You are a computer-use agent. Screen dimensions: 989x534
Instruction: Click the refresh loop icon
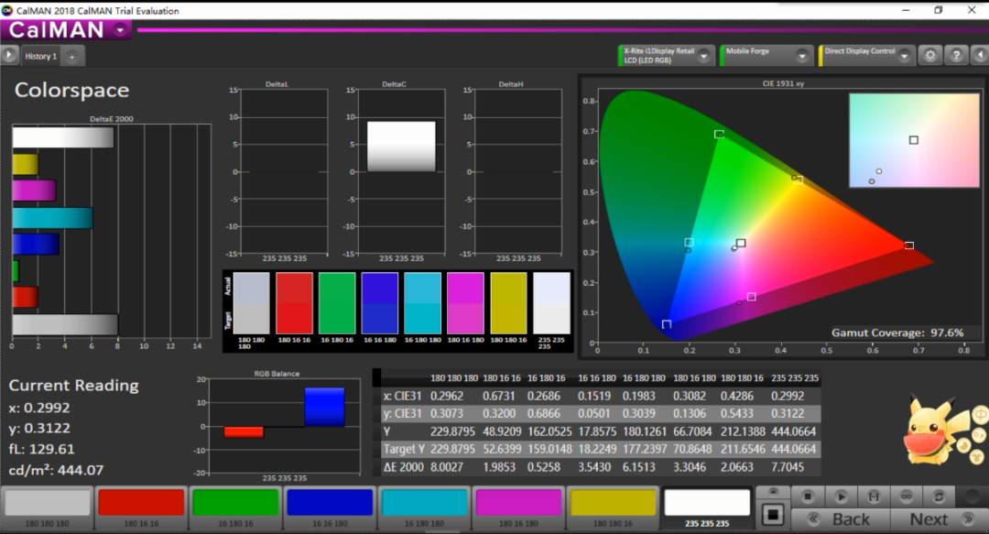(940, 496)
